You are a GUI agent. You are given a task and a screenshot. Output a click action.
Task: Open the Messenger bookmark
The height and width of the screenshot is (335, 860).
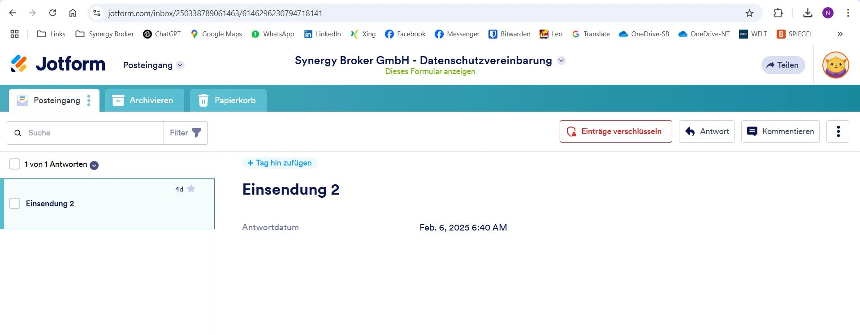[457, 34]
